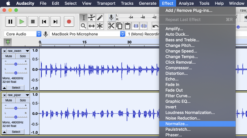Choose Compressor... effect

(197, 68)
